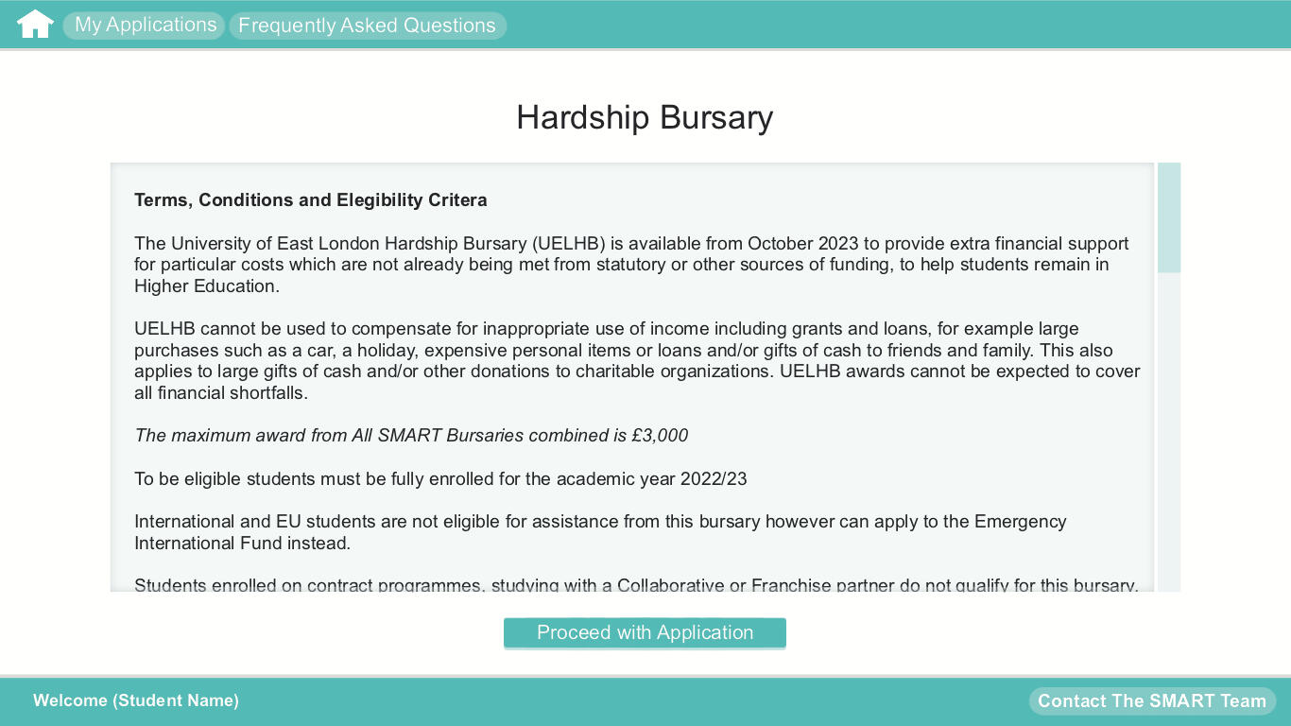The image size is (1291, 726).
Task: Click the Hardship Bursary page heading
Action: pos(645,117)
